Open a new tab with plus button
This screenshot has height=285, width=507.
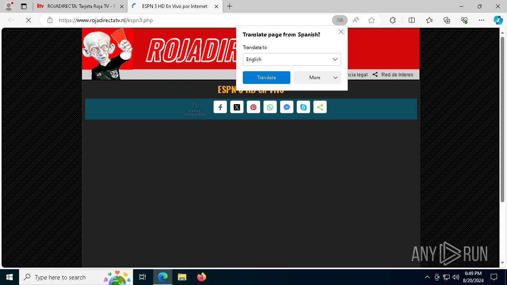[x=230, y=6]
